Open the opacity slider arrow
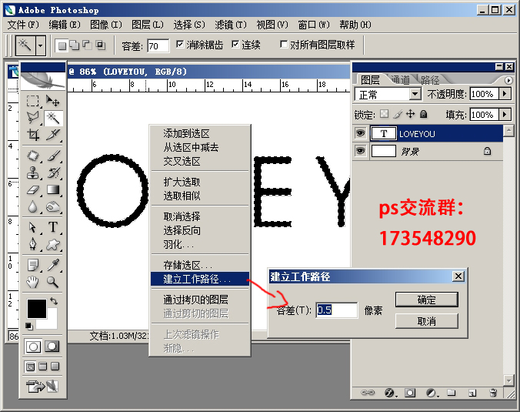 (x=505, y=94)
